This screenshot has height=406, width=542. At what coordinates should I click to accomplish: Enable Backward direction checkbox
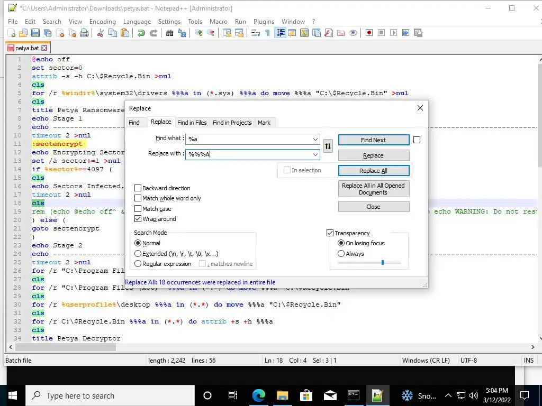138,188
